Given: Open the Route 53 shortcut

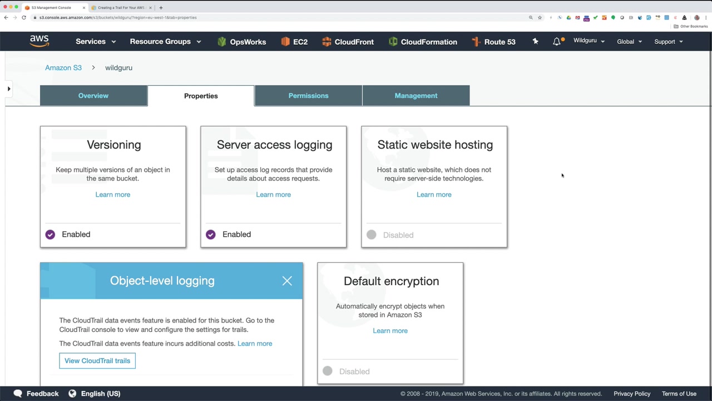Looking at the screenshot, I should pos(493,42).
